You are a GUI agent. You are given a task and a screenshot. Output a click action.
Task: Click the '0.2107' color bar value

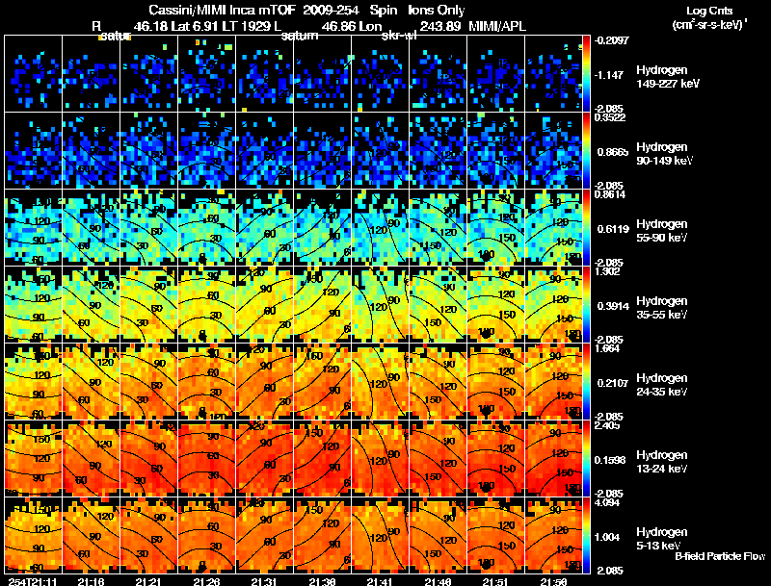coord(613,383)
